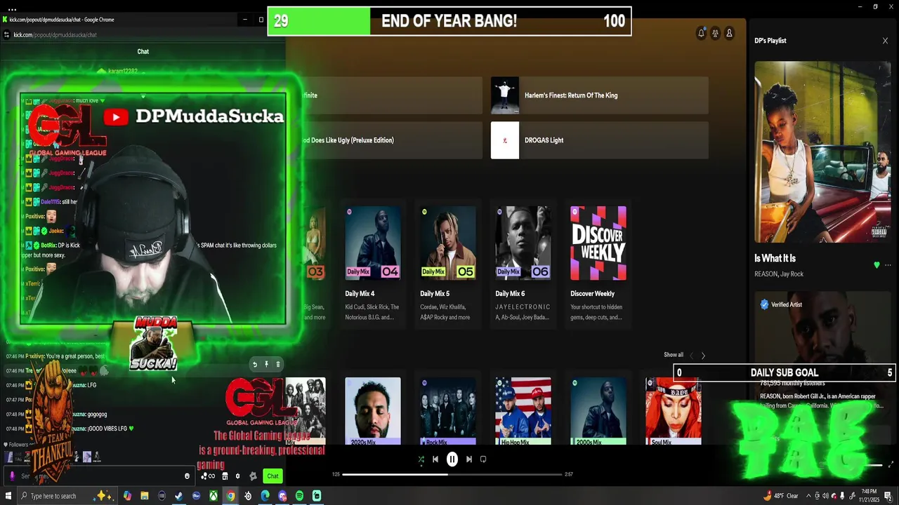
Task: Open the Discover Weekly playlist cover
Action: click(598, 243)
